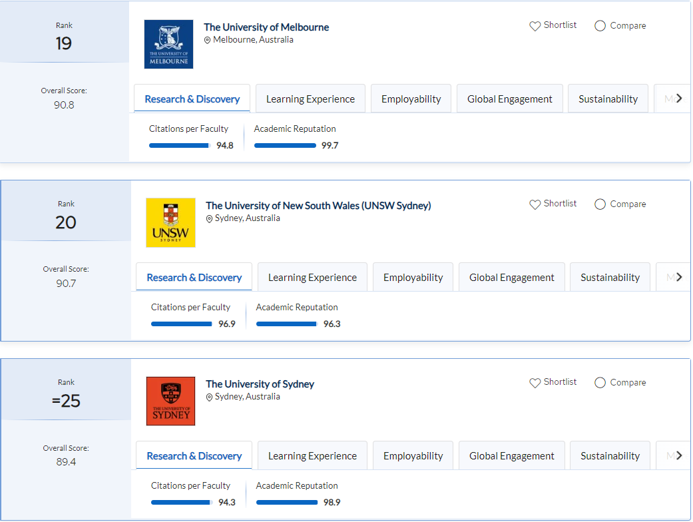Show more UNSW tabs using right chevron
The height and width of the screenshot is (522, 693).
[x=678, y=277]
